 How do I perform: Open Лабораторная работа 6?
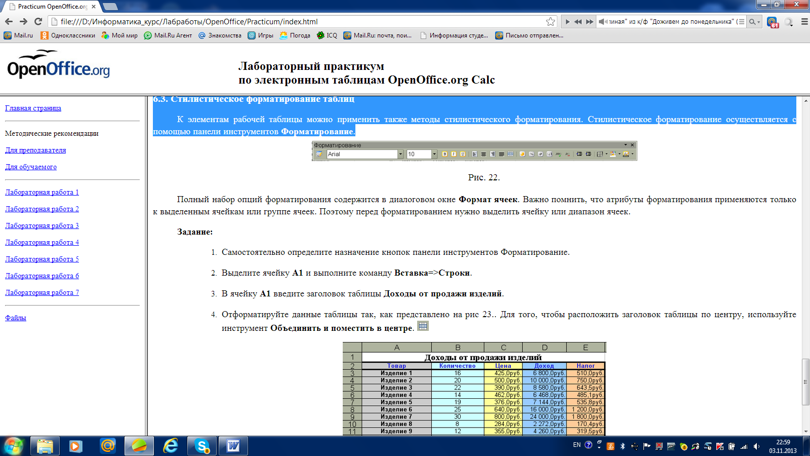(x=42, y=276)
